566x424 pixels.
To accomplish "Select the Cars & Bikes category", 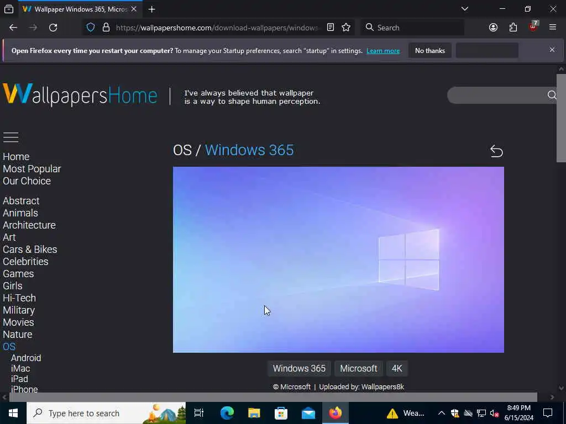I will pos(30,250).
